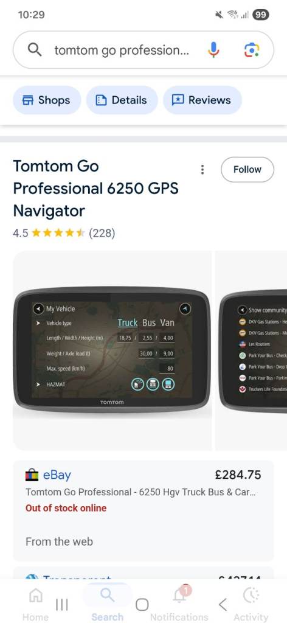Tap the Android recent apps button
The height and width of the screenshot is (623, 287).
[61, 605]
